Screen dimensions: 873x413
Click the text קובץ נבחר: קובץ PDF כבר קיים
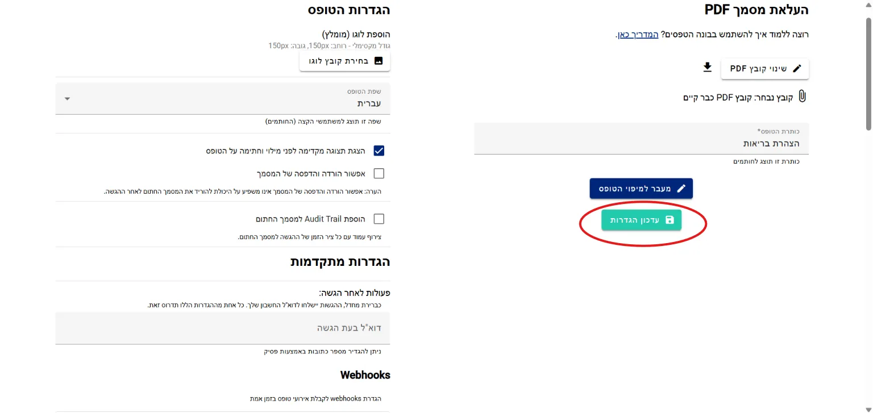738,97
